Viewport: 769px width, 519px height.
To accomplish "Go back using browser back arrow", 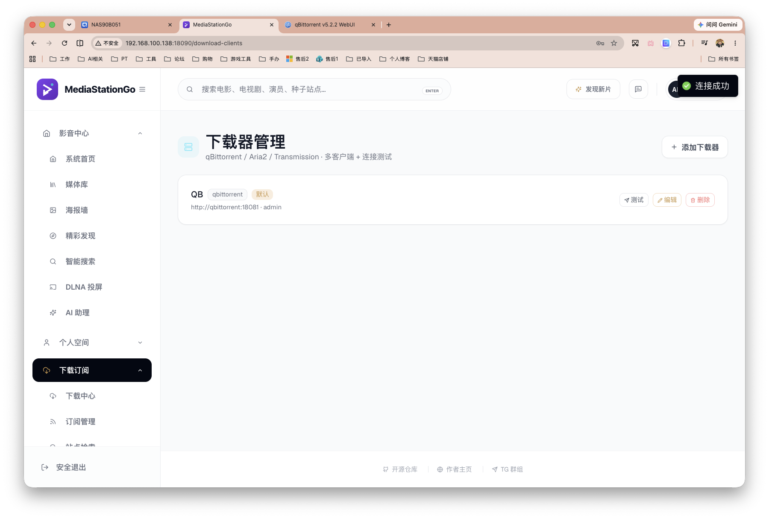I will click(x=34, y=43).
